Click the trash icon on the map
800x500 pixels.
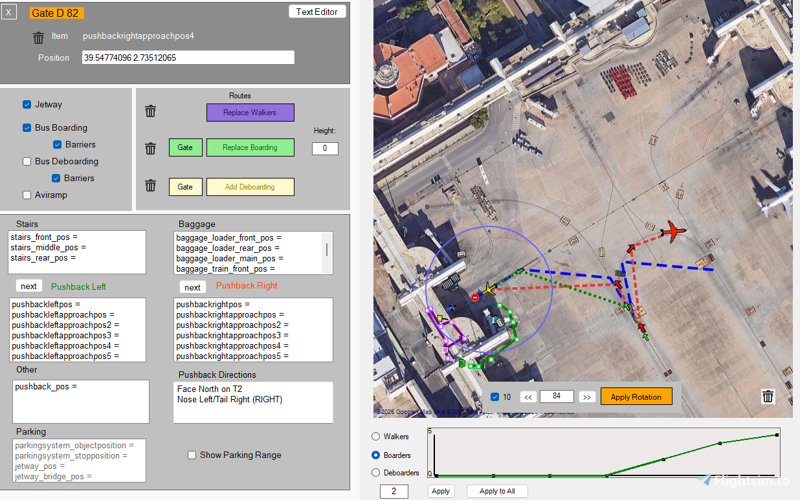(768, 397)
